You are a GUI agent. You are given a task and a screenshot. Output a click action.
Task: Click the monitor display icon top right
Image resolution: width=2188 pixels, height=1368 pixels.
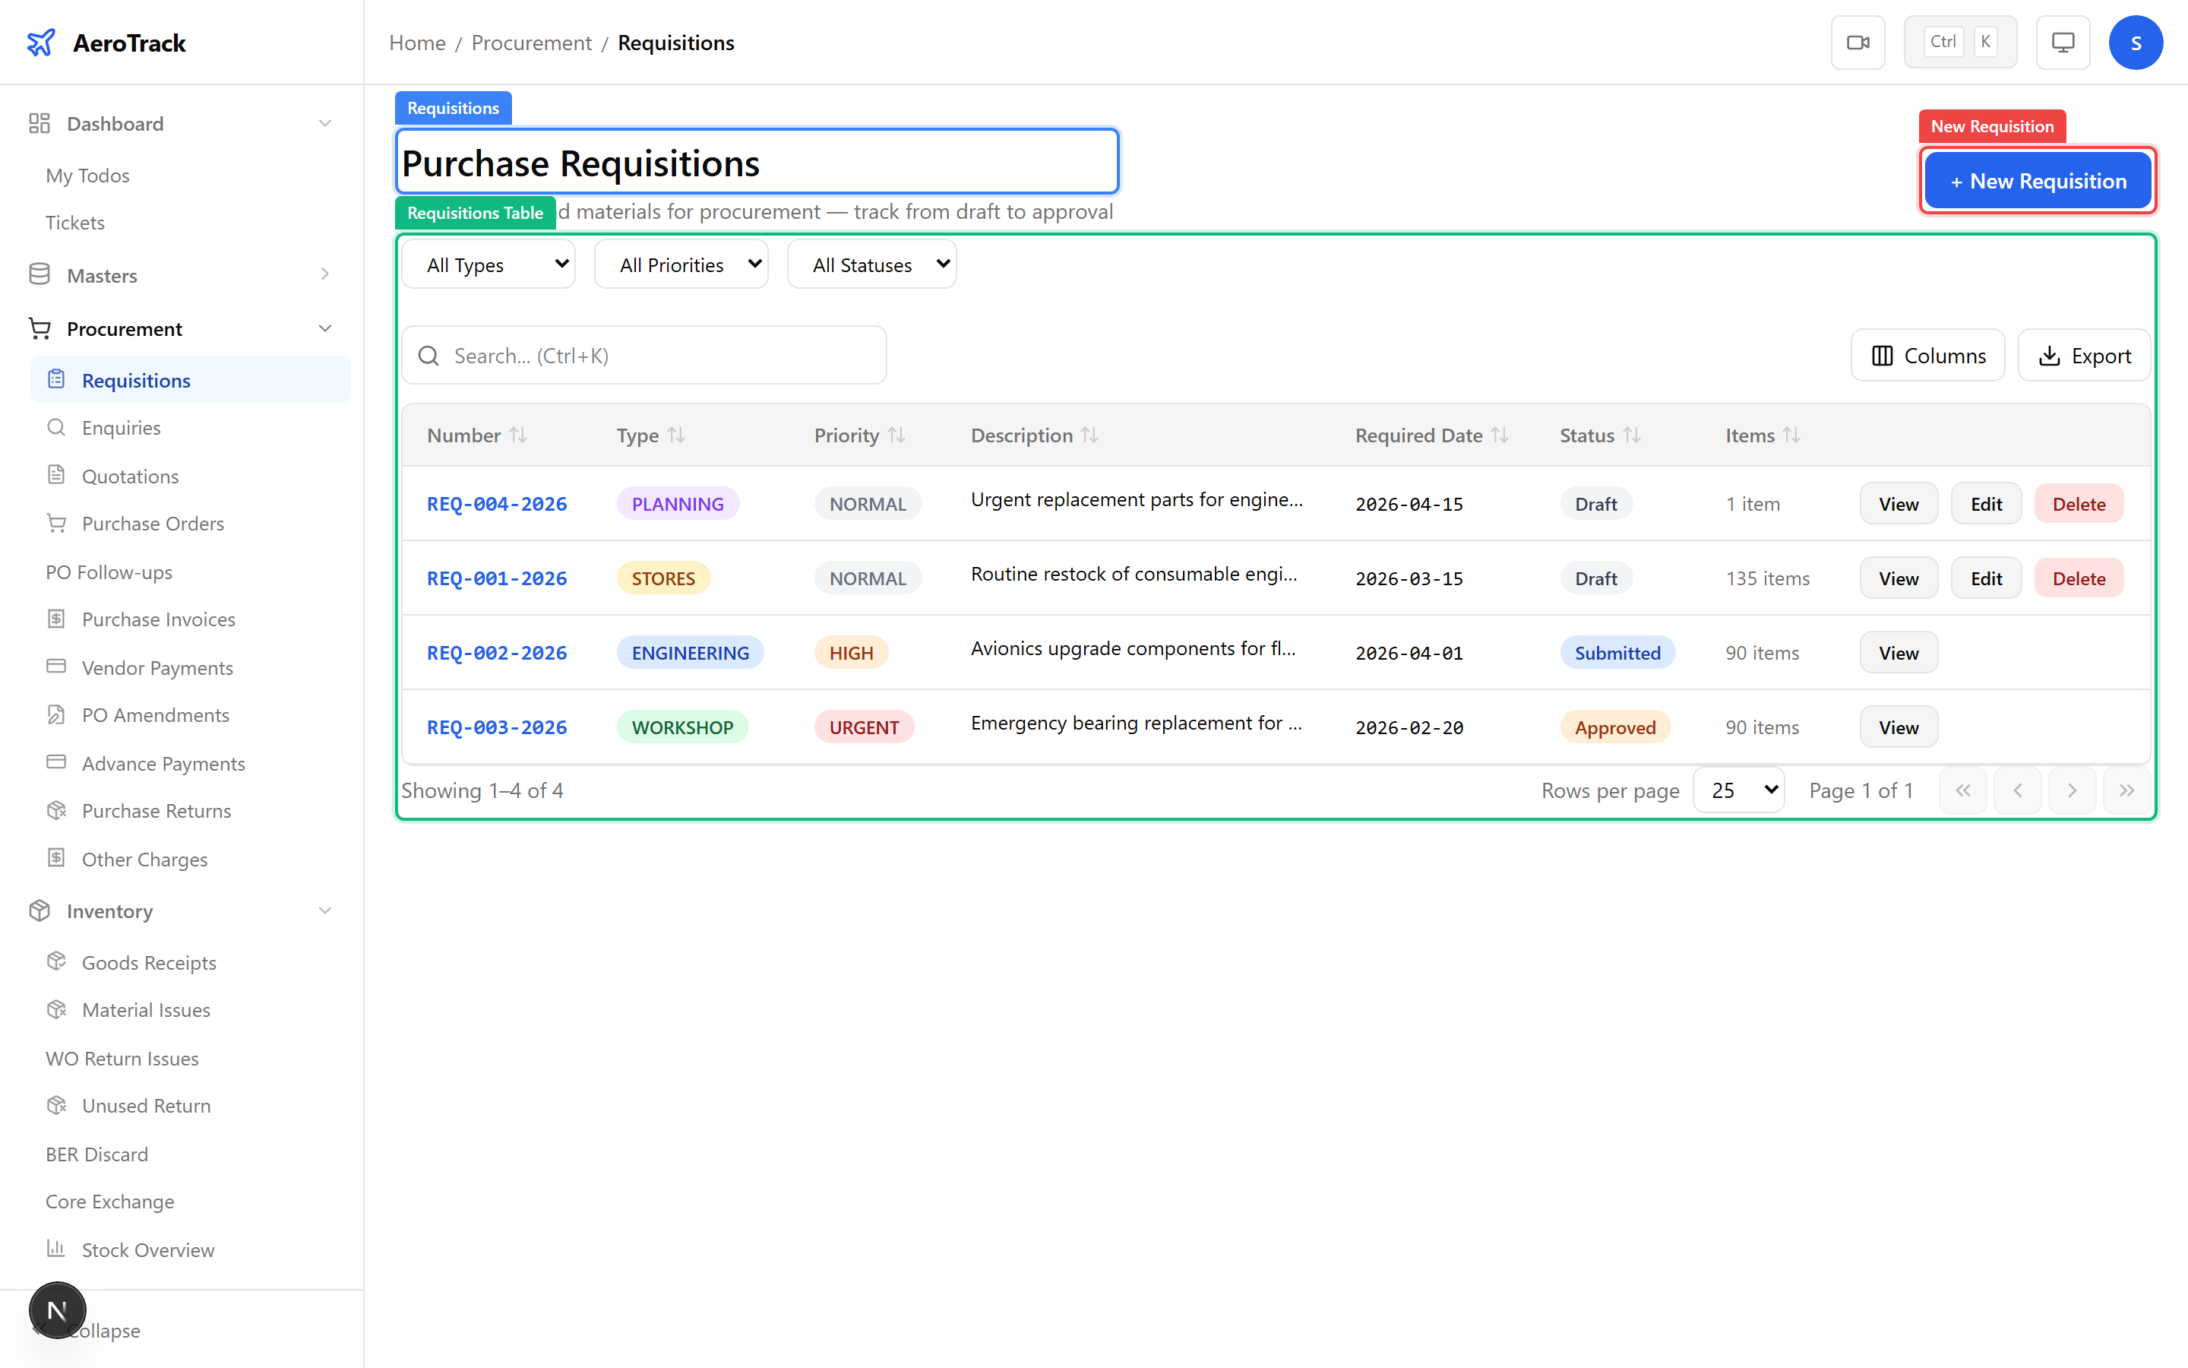(2061, 42)
